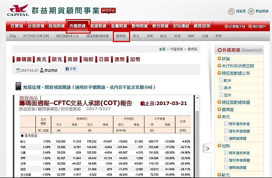Click sidebar 美洲 sub-item

pos(227,88)
